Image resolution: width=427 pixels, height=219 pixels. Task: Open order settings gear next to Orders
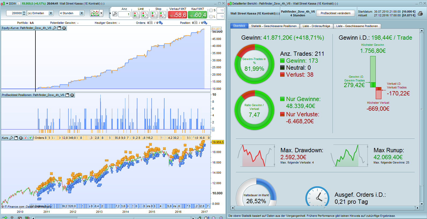coord(161,23)
